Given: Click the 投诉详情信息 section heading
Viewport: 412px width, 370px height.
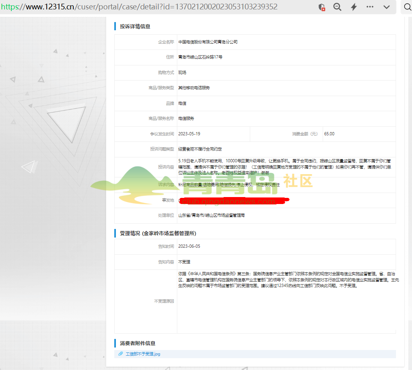Looking at the screenshot, I should pyautogui.click(x=135, y=27).
